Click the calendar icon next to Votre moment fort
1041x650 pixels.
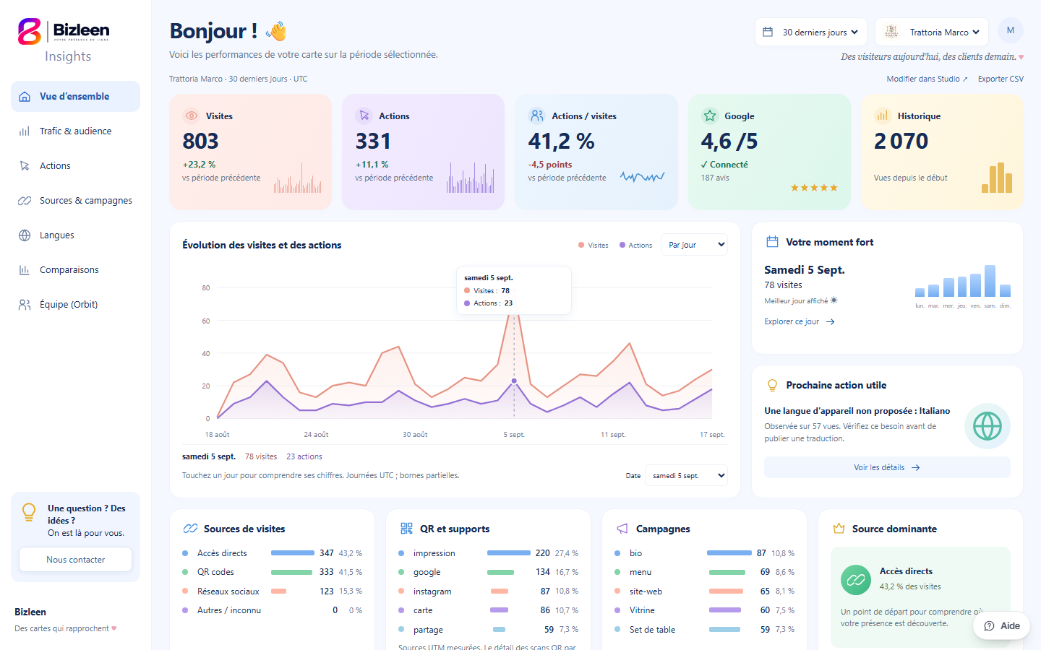coord(772,242)
